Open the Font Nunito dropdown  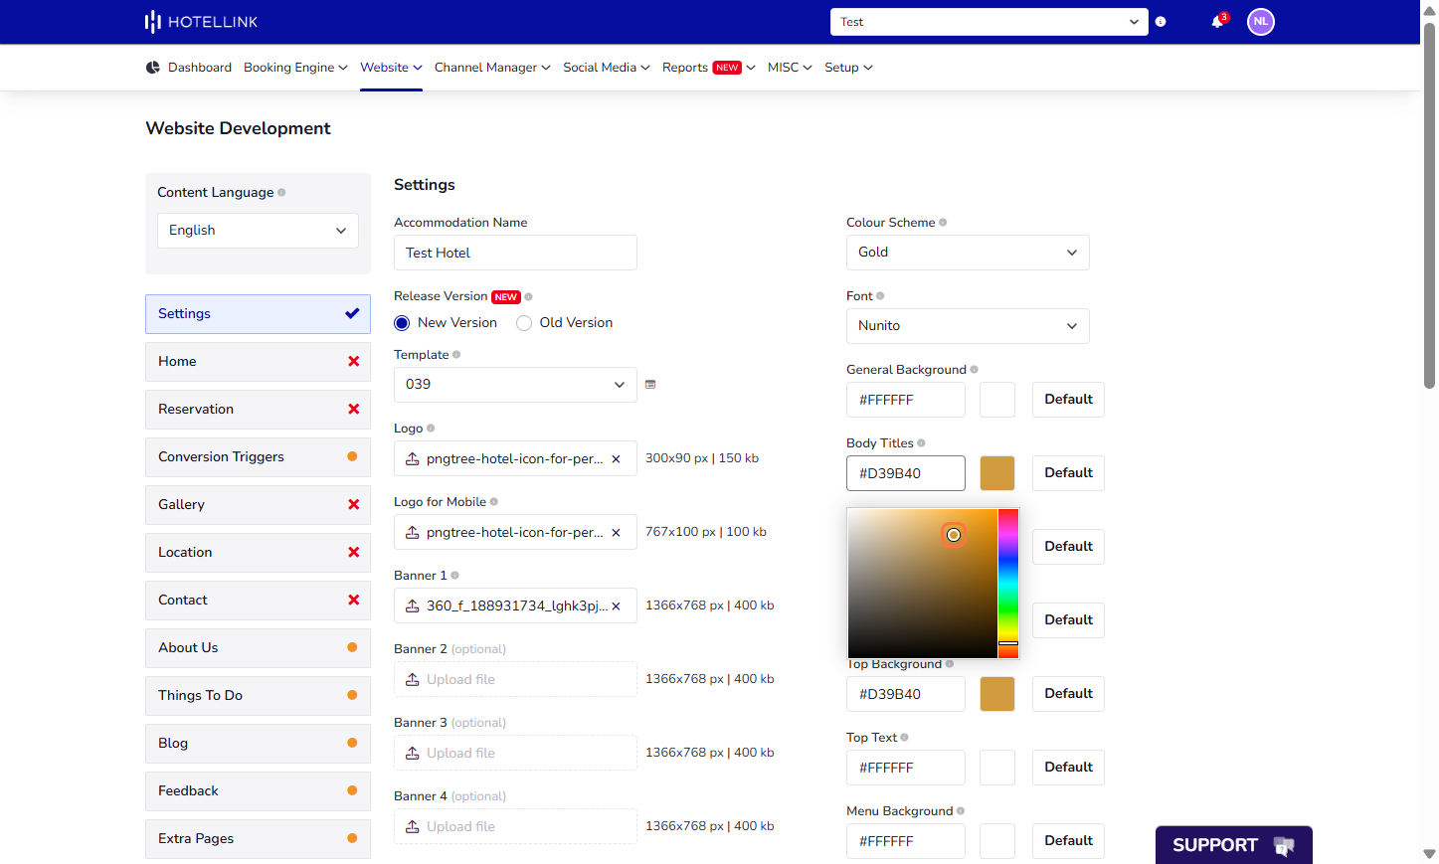[968, 326]
